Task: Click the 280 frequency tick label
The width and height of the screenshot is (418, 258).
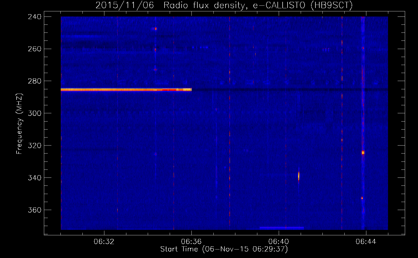Action: 35,81
